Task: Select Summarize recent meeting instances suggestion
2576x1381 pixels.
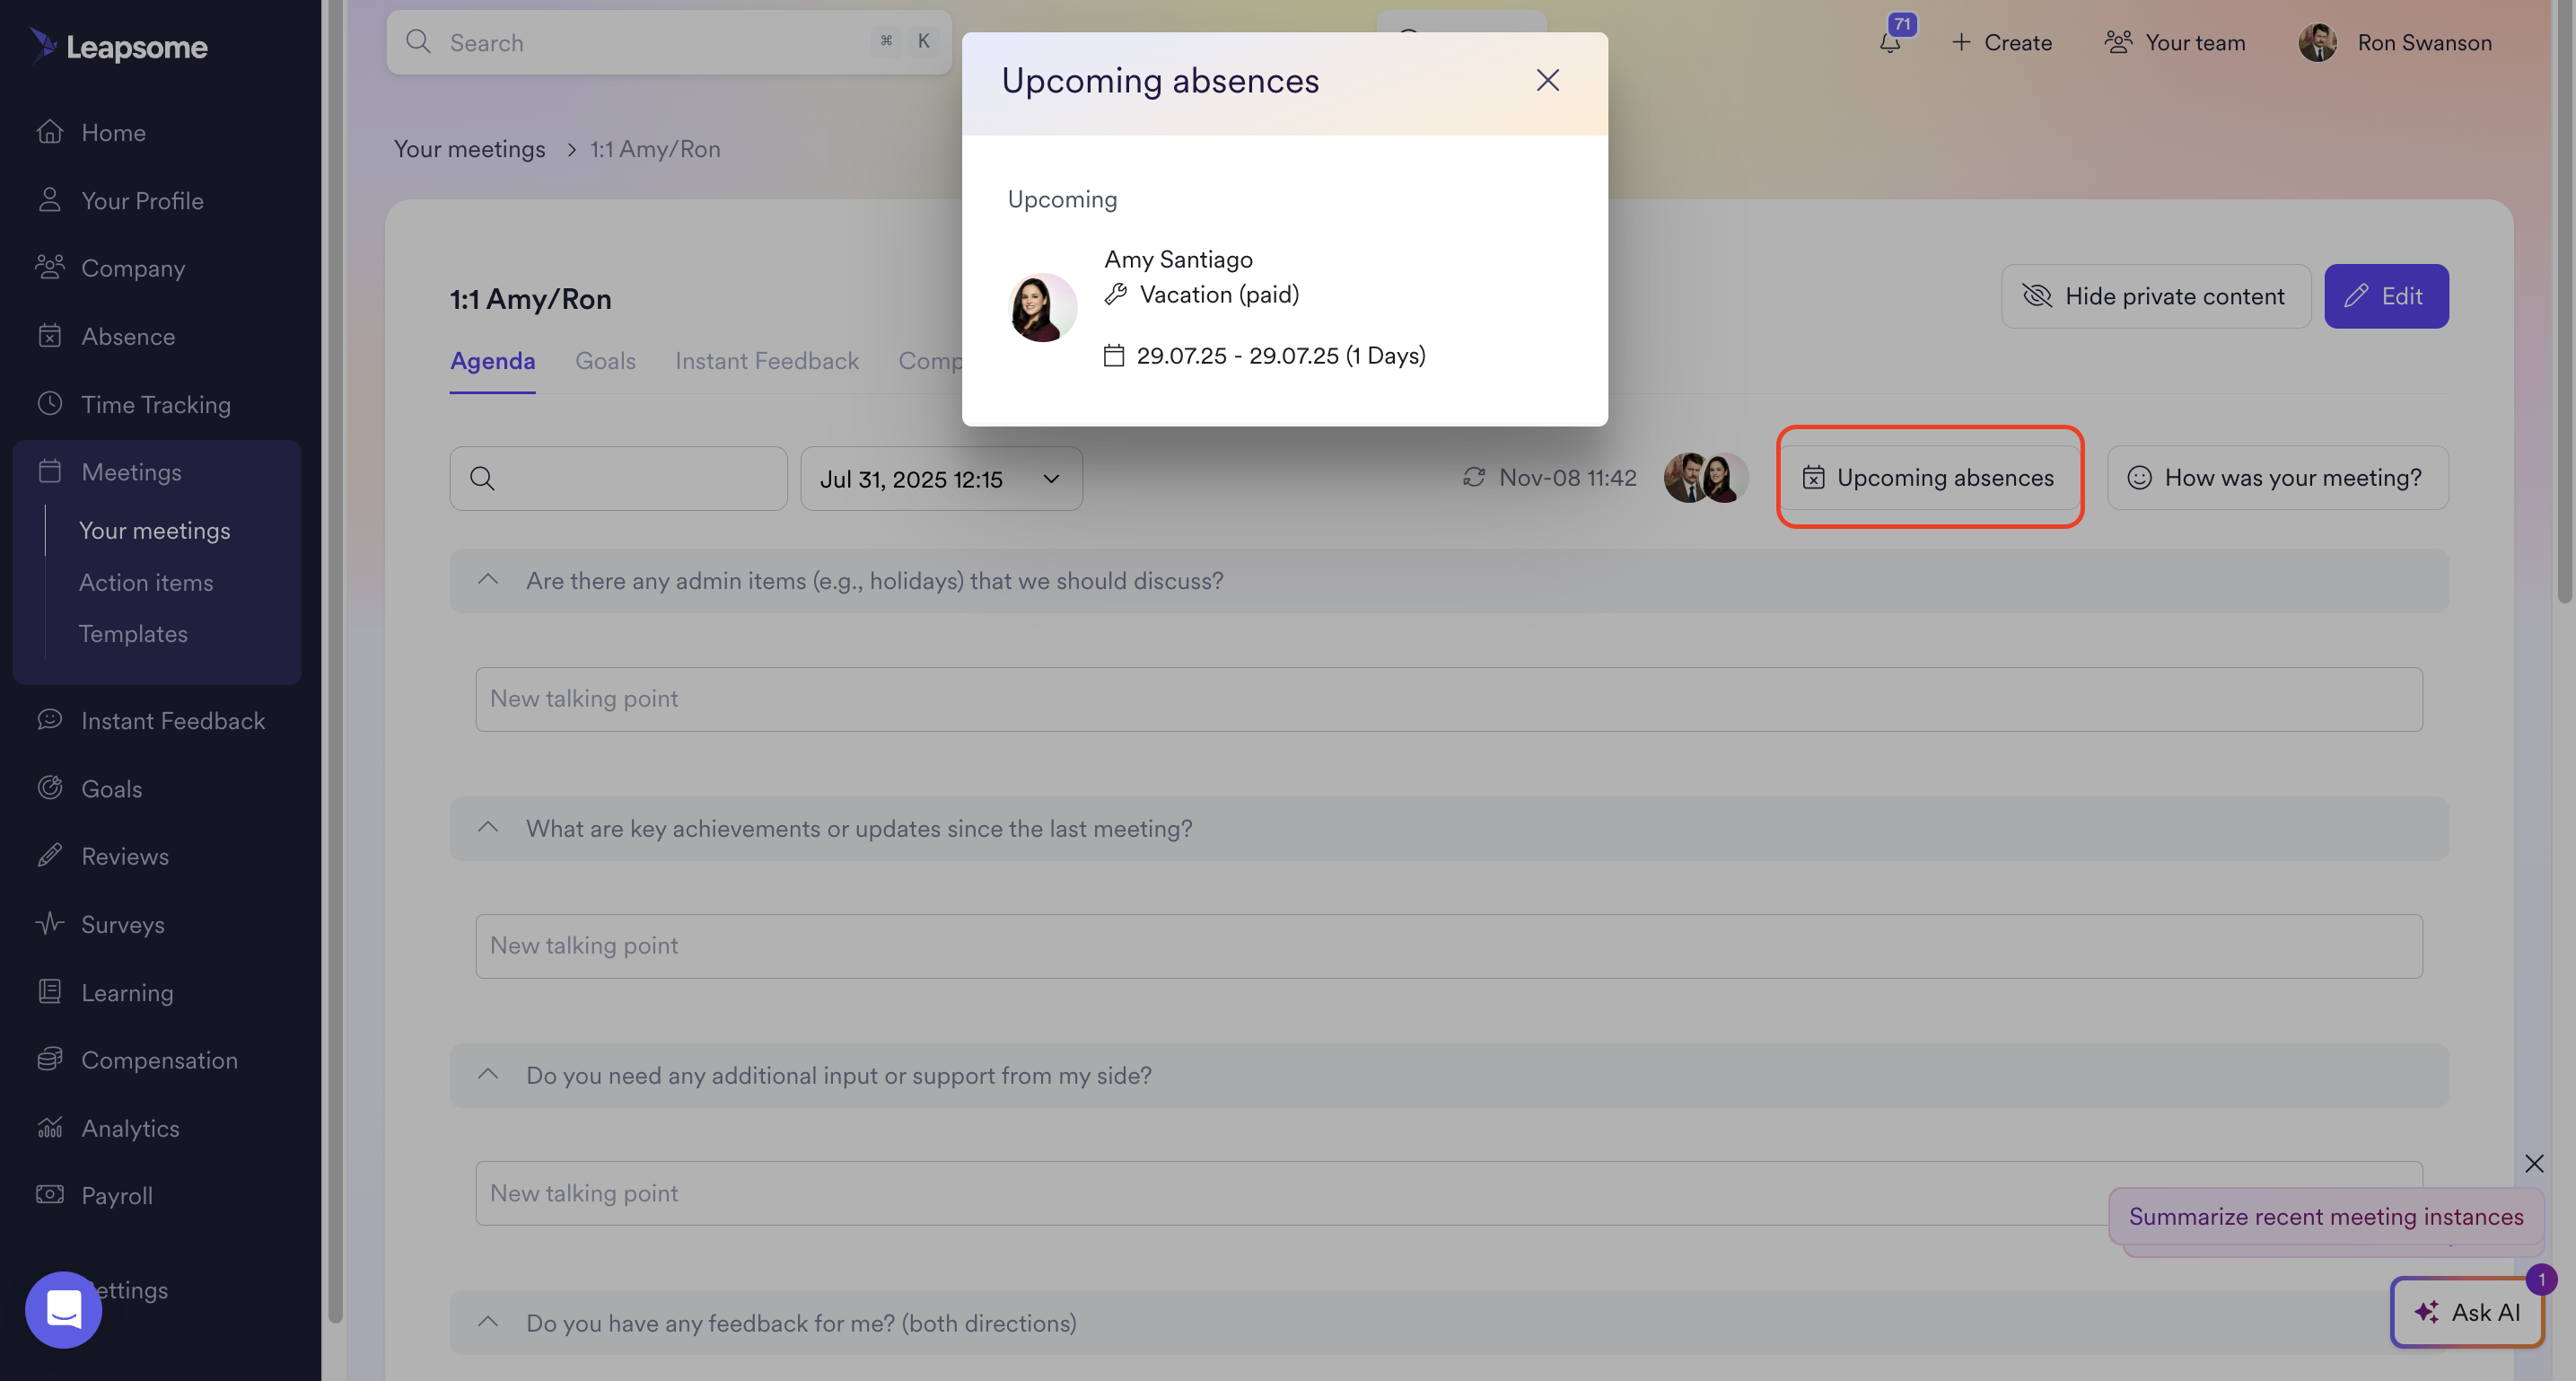Action: point(2325,1216)
